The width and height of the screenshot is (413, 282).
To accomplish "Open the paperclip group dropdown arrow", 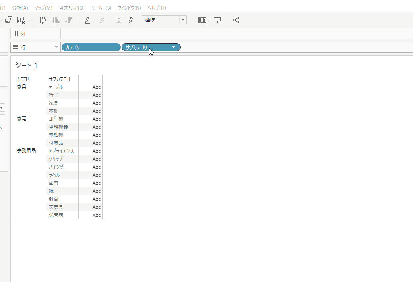I will coord(110,20).
